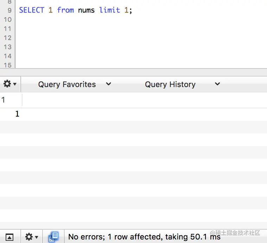Screen dimensions: 267x243
Task: Place cursor on the table name nums
Action: 86,11
